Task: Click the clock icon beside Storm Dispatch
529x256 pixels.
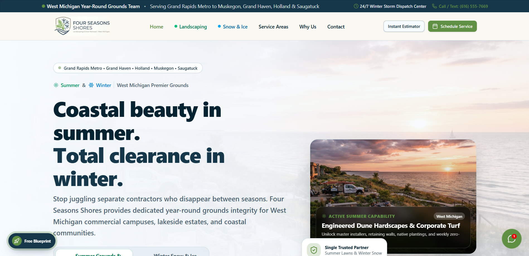Action: pyautogui.click(x=356, y=6)
